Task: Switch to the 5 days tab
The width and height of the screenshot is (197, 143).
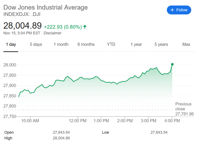Action: tap(36, 44)
